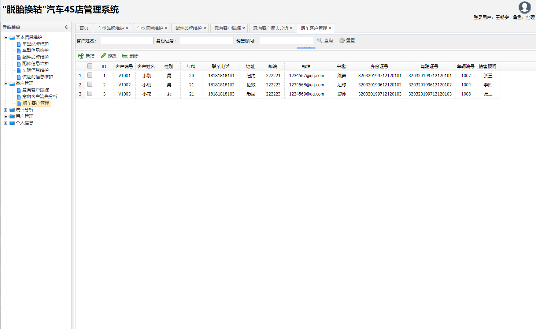536x329 pixels.
Task: Expand the 统计分析 tree node
Action: [x=5, y=110]
